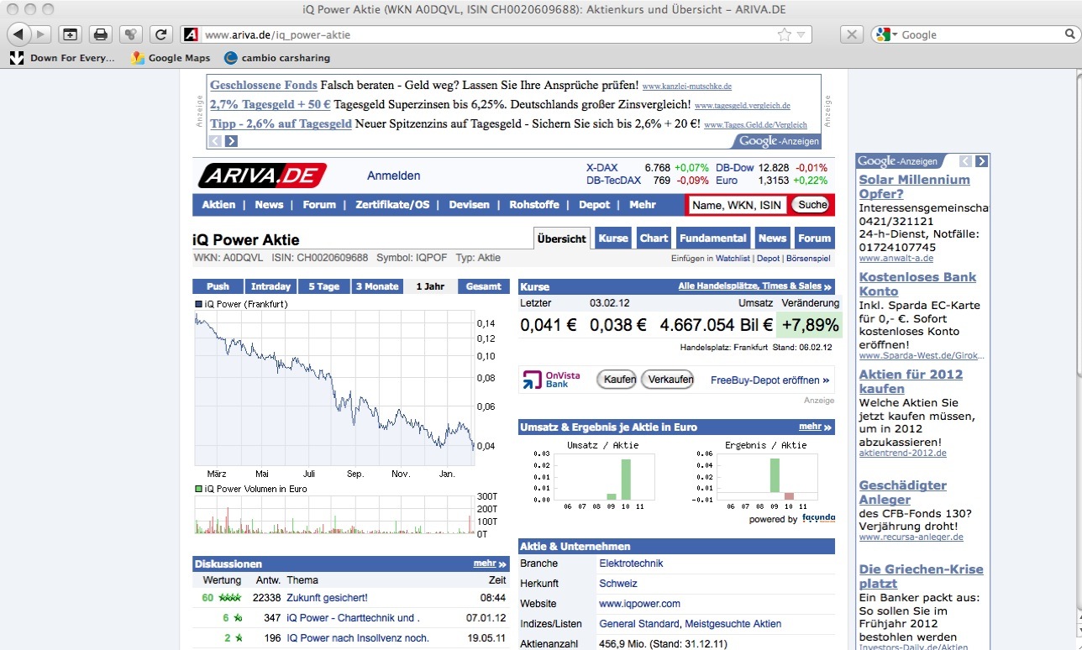Go back with the browser back arrow
Viewport: 1082px width, 650px height.
coord(18,34)
